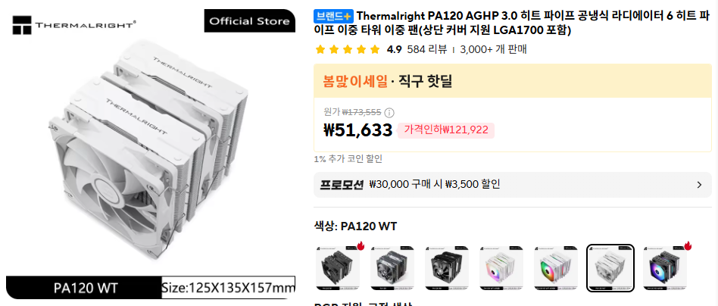The height and width of the screenshot is (306, 718).
Task: Click the 브랜드+ brand badge
Action: 333,16
